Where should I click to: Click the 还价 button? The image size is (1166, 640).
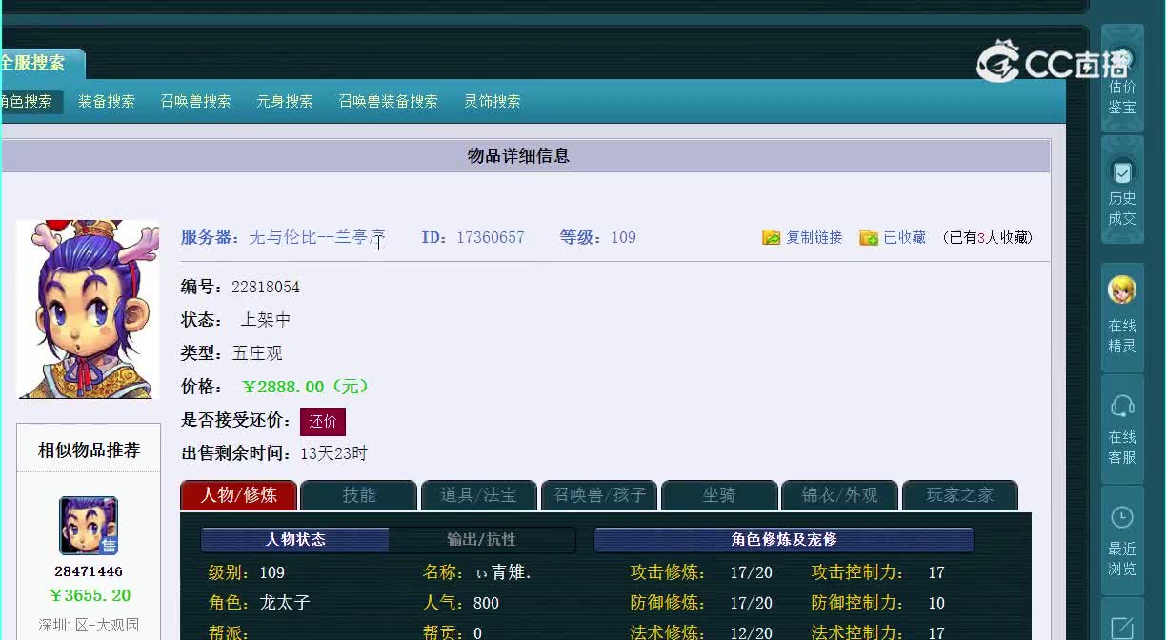coord(323,421)
